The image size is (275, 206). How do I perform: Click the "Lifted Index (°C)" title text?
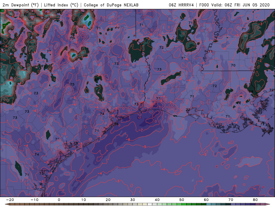61,5
